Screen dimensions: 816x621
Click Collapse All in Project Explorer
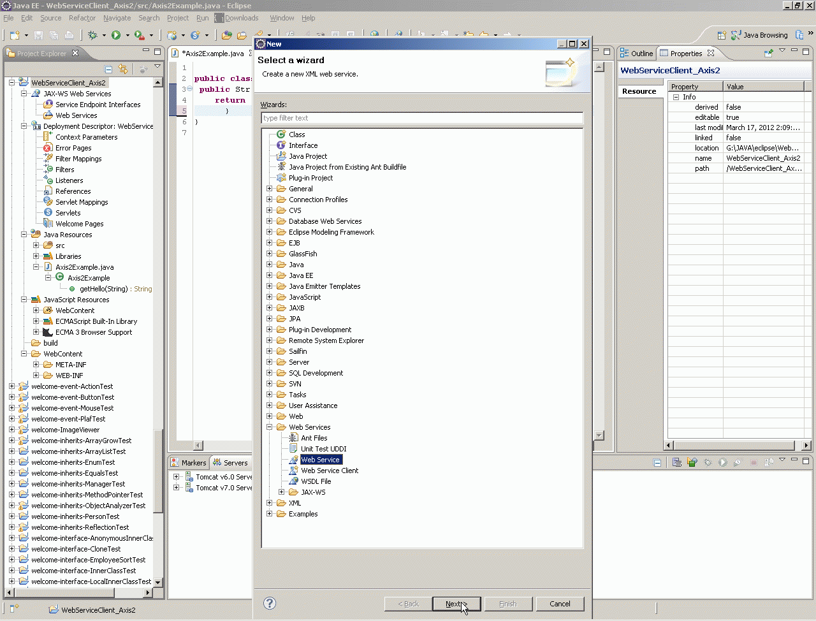[x=108, y=69]
